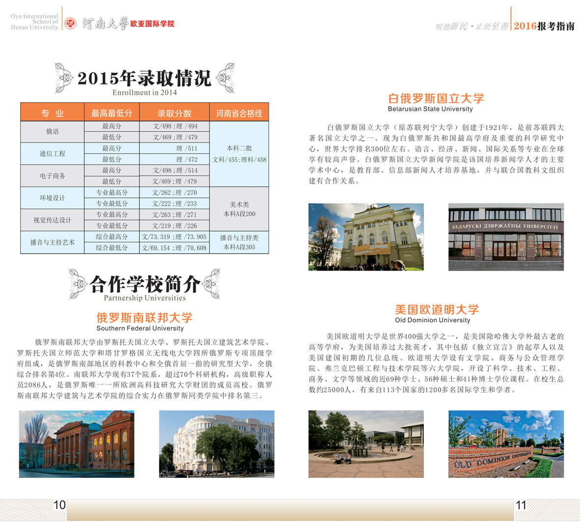Open the red brick building photo
The width and height of the screenshot is (580, 522).
[x=77, y=444]
